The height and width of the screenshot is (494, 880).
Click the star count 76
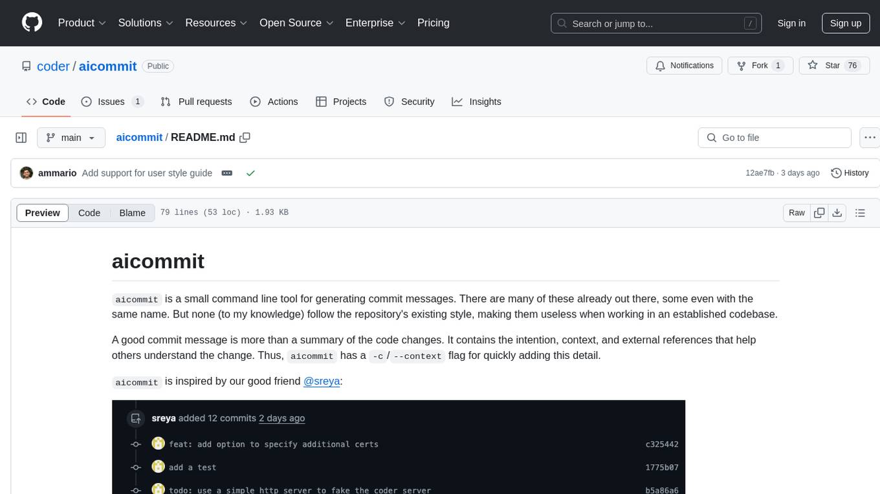pos(853,65)
